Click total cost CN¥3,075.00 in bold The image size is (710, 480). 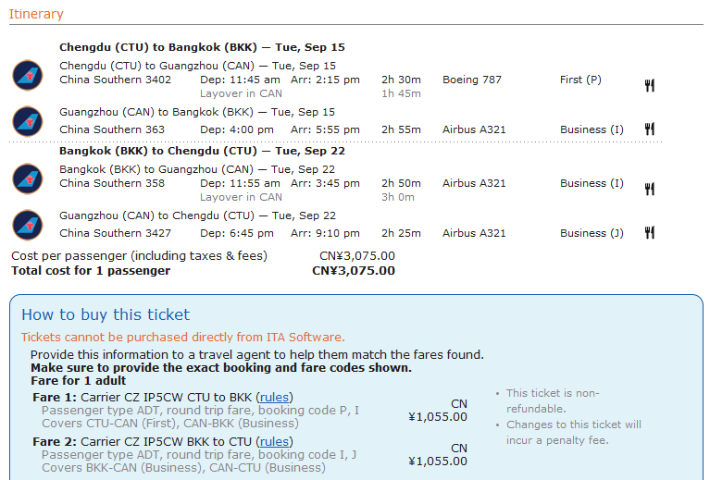point(353,271)
